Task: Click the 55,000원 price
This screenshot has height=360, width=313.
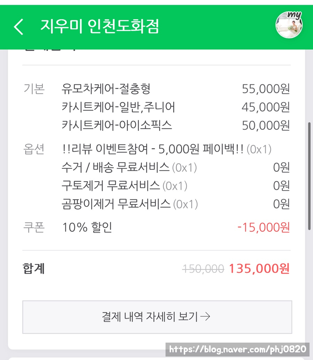Action: 266,89
